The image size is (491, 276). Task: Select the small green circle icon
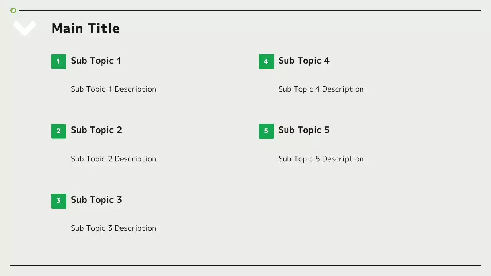pyautogui.click(x=13, y=10)
